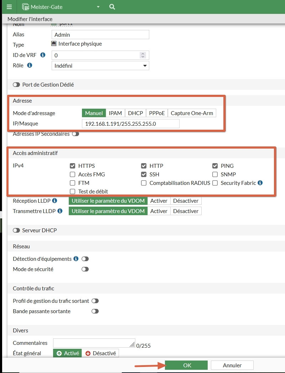Click the Meister-Gate device icon
This screenshot has width=285, height=373.
tap(26, 7)
